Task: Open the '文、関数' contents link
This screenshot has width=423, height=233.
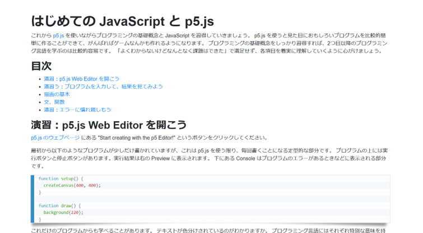Action: (54, 102)
